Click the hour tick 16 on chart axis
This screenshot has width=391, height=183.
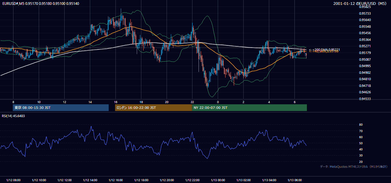[x=116, y=102]
